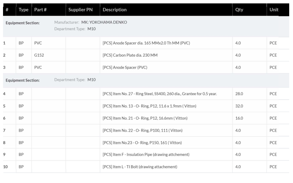Screen dimensions: 293x183
Task: Click the Qty column header
Action: [x=239, y=10]
